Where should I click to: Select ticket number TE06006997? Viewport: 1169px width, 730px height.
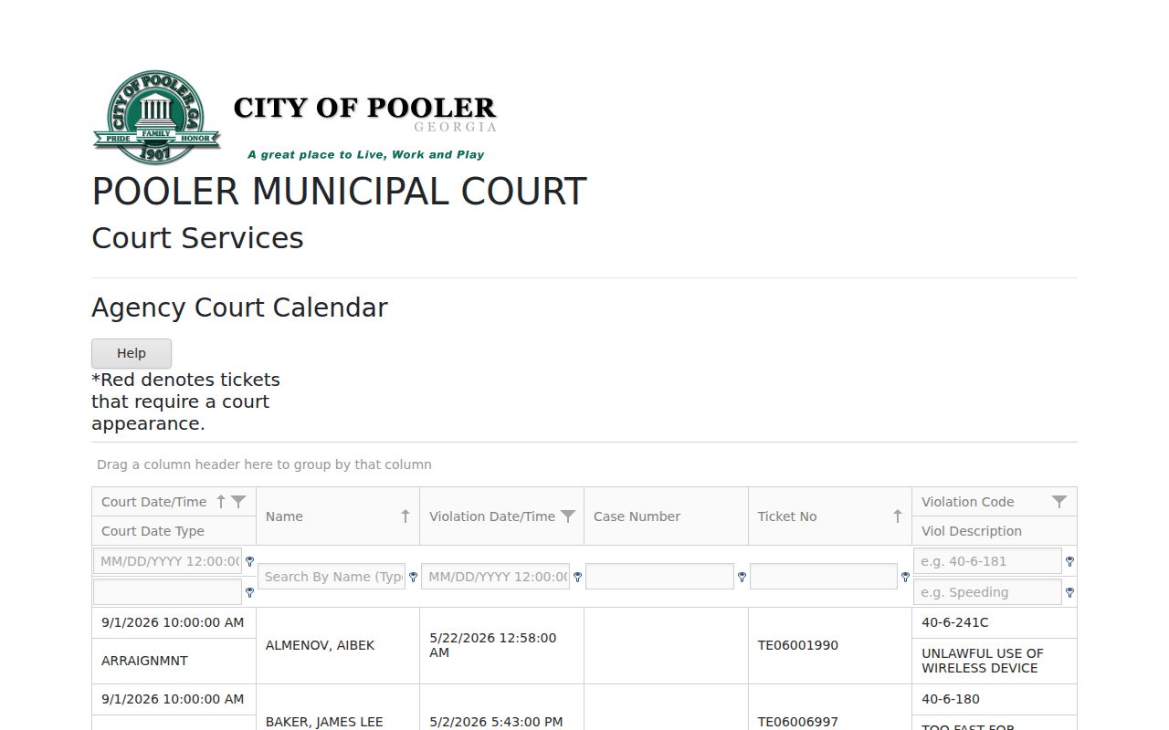(x=798, y=722)
